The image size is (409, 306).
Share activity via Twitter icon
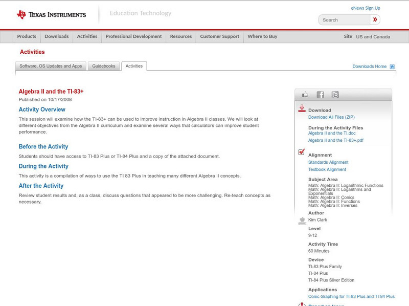(335, 95)
